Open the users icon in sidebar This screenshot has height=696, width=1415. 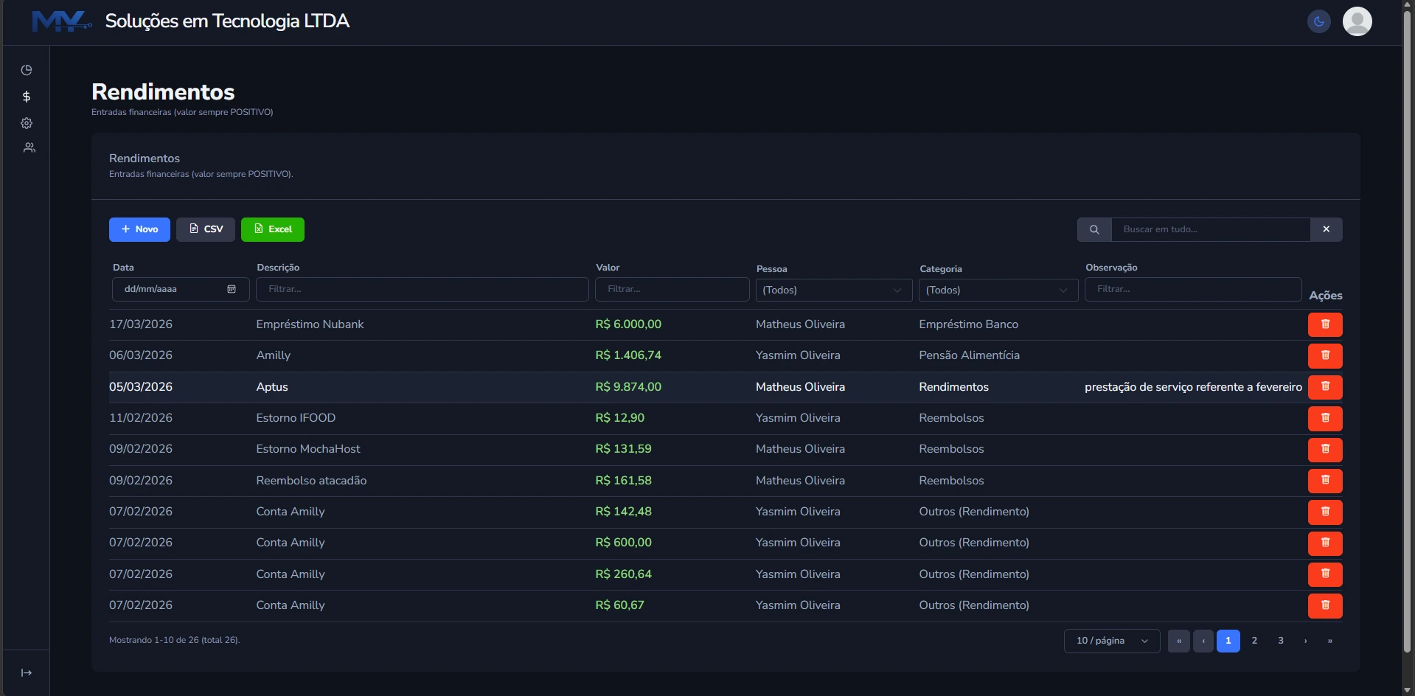coord(29,148)
